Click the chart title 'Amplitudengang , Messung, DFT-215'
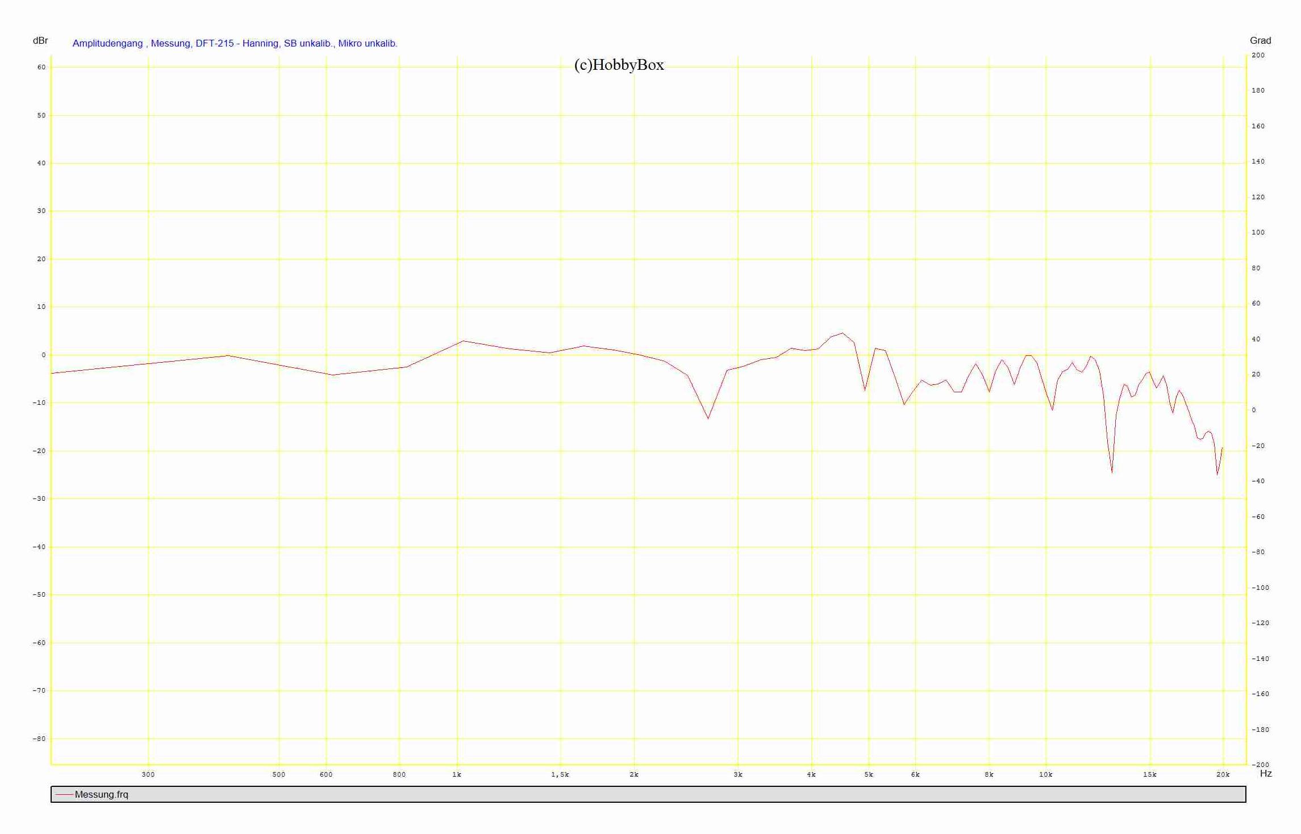1301x834 pixels. (x=235, y=43)
